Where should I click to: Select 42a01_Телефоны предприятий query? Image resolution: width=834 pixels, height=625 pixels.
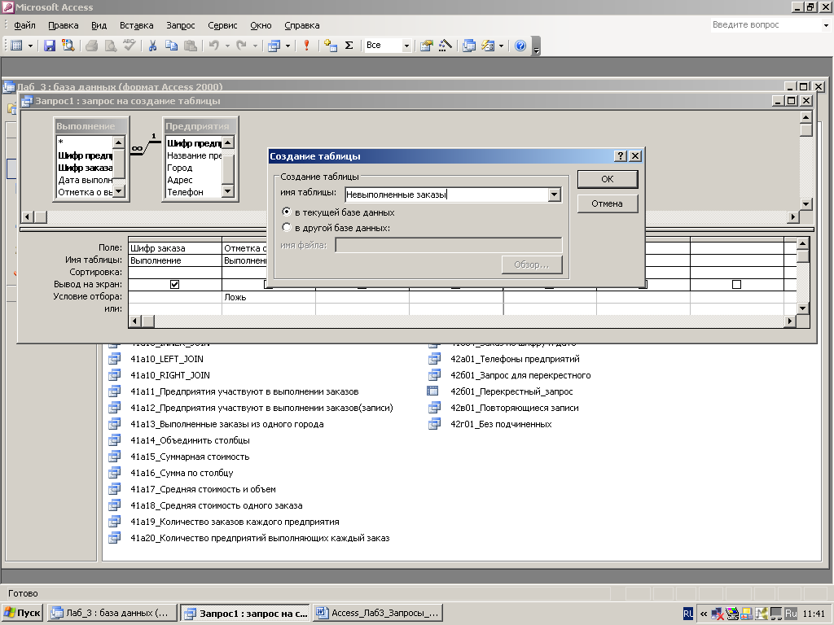515,359
